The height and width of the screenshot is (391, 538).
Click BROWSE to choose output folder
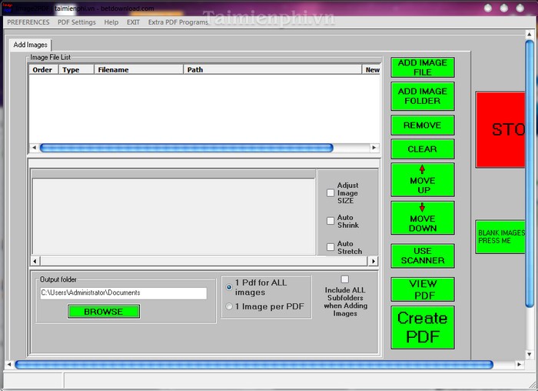[104, 312]
